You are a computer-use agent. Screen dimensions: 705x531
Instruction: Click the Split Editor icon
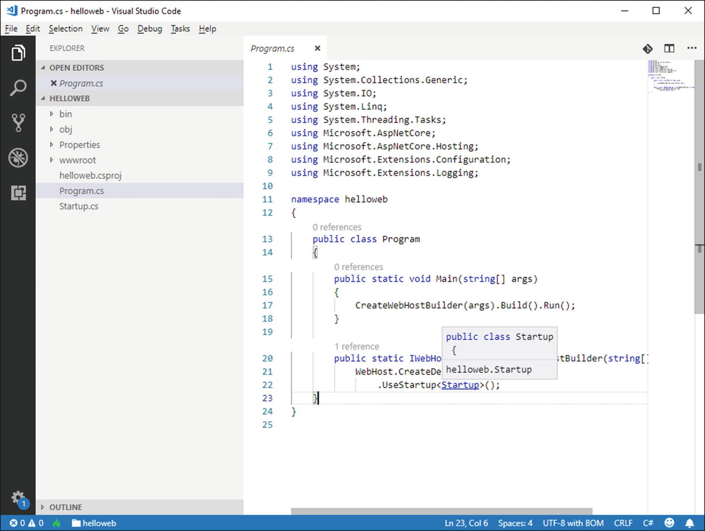tap(669, 48)
